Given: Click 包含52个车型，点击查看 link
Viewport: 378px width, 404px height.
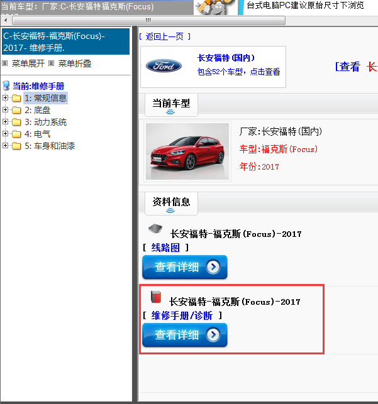Looking at the screenshot, I should 238,72.
